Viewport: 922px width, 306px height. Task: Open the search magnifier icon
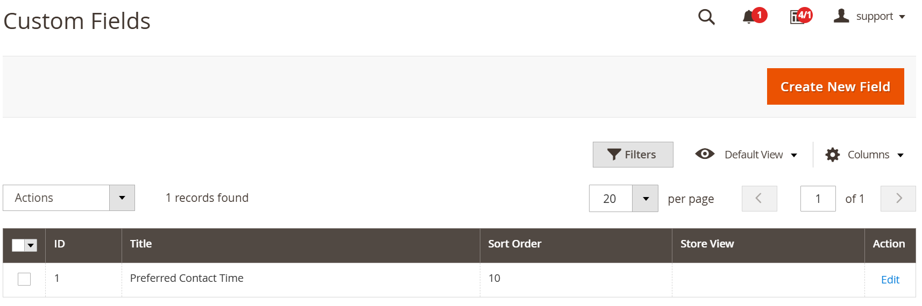(706, 17)
